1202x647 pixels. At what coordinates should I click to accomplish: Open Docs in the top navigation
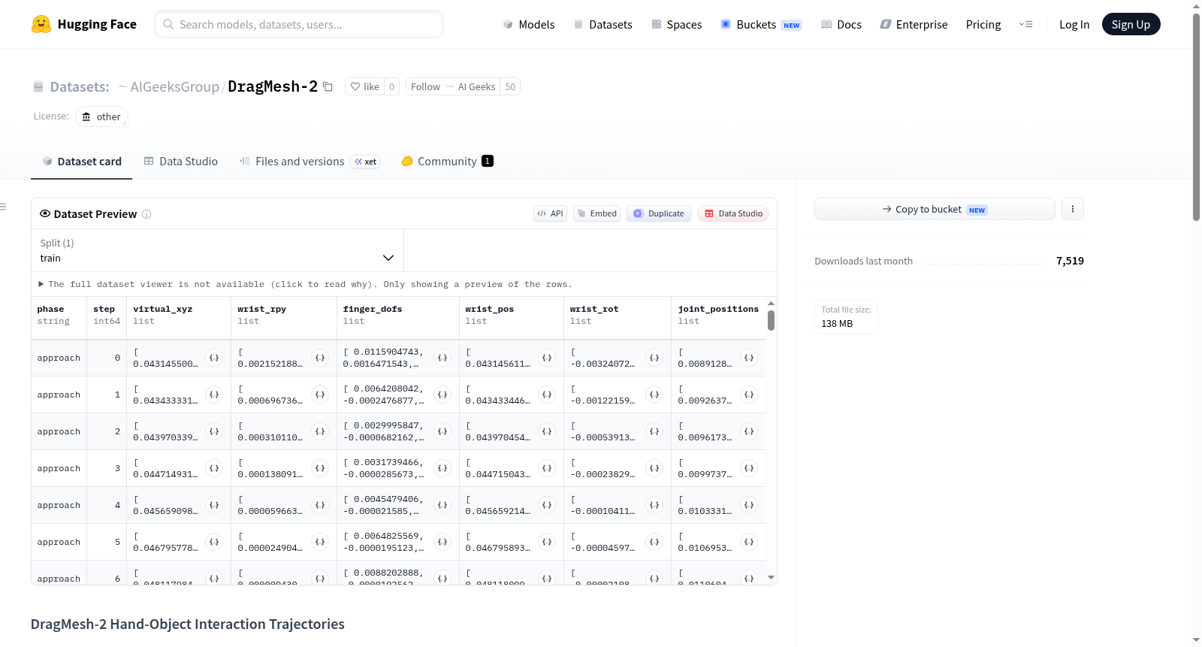pos(841,24)
